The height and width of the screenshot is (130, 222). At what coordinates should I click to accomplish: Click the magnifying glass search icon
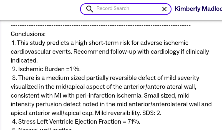pos(89,9)
